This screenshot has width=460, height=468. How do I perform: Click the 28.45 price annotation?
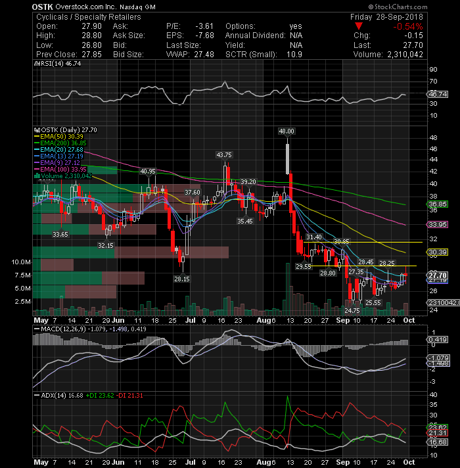[x=366, y=262]
